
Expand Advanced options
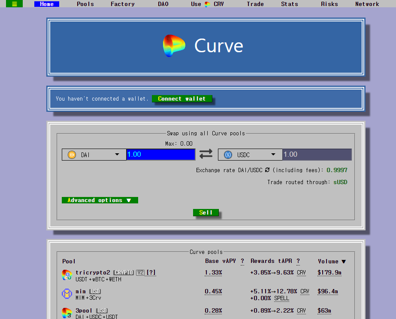[100, 200]
